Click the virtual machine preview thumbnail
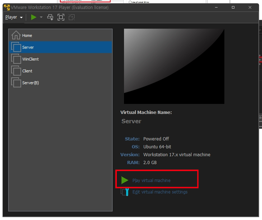This screenshot has width=262, height=220. coord(174,66)
